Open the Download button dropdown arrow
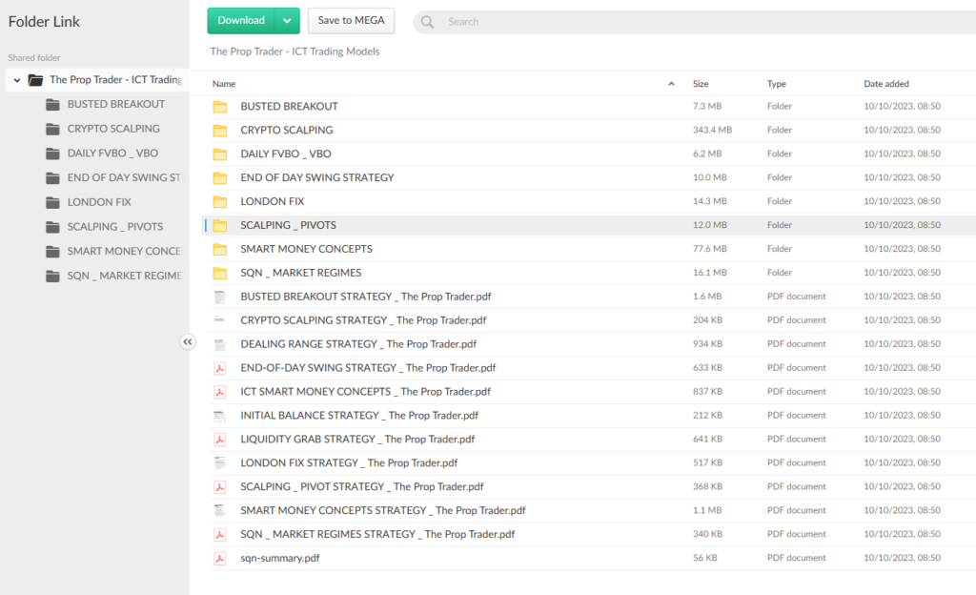This screenshot has width=976, height=595. tap(287, 21)
